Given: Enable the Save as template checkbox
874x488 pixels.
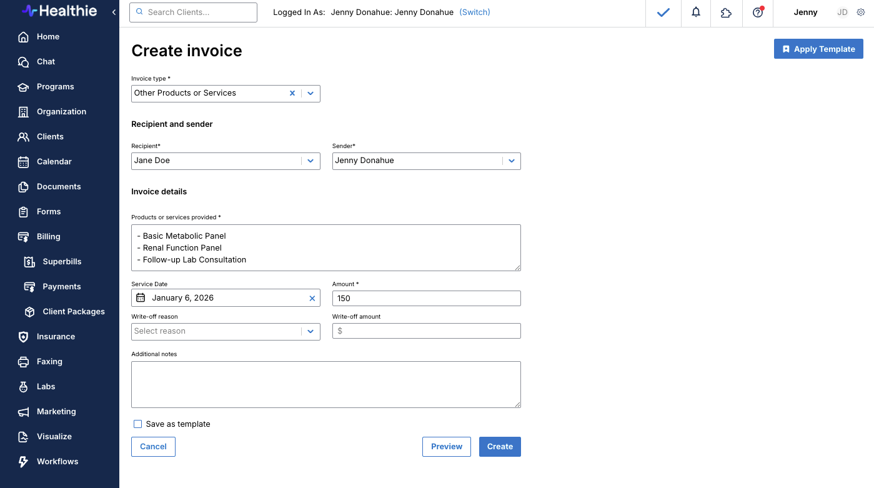Looking at the screenshot, I should [x=138, y=424].
